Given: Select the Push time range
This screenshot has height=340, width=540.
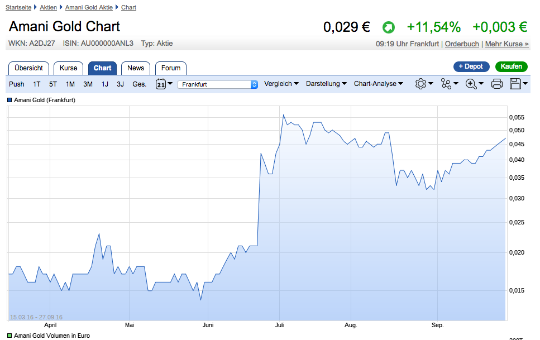Looking at the screenshot, I should coord(17,84).
